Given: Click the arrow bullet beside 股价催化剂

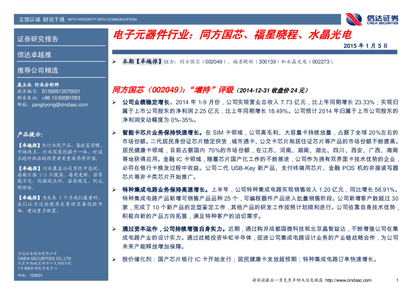Looking at the screenshot, I should (114, 259).
